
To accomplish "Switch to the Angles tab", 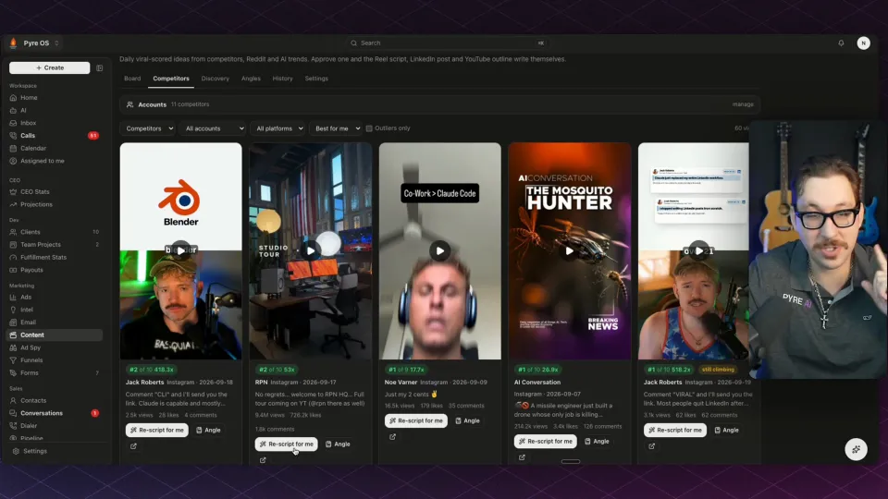I will (x=251, y=79).
